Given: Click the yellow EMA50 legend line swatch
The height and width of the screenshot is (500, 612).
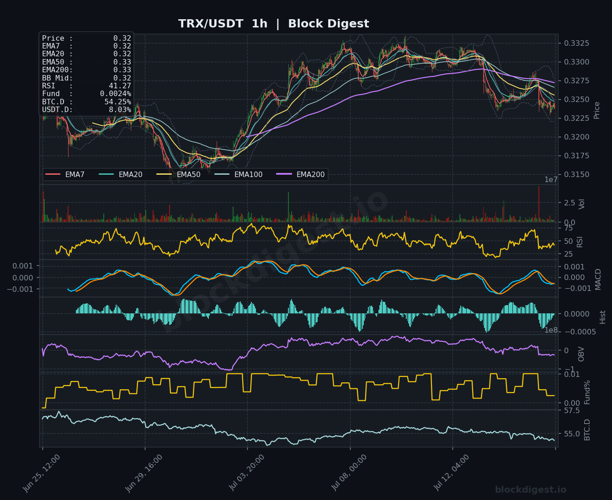Looking at the screenshot, I should point(164,174).
